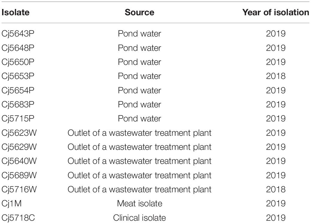The height and width of the screenshot is (224, 311).
Task: Click the 2018 year for Cj5653P
Action: point(276,76)
